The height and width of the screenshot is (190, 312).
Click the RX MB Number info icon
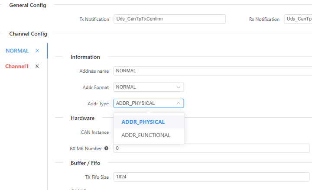[106, 148]
